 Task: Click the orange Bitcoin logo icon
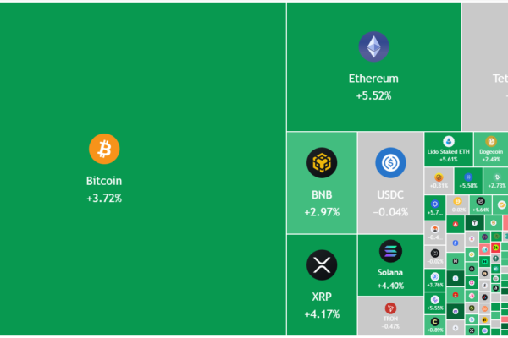(x=104, y=150)
